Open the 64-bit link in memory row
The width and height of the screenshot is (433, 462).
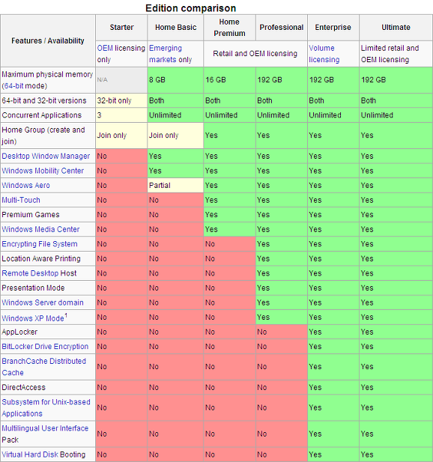pyautogui.click(x=13, y=86)
